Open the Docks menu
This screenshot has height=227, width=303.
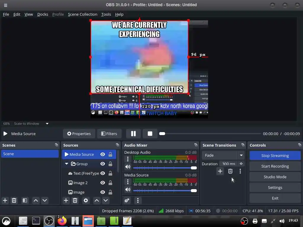pos(43,14)
